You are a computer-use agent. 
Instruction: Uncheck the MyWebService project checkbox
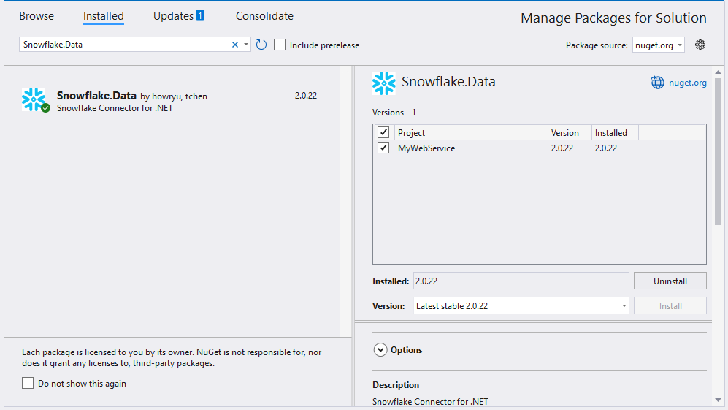[x=383, y=148]
